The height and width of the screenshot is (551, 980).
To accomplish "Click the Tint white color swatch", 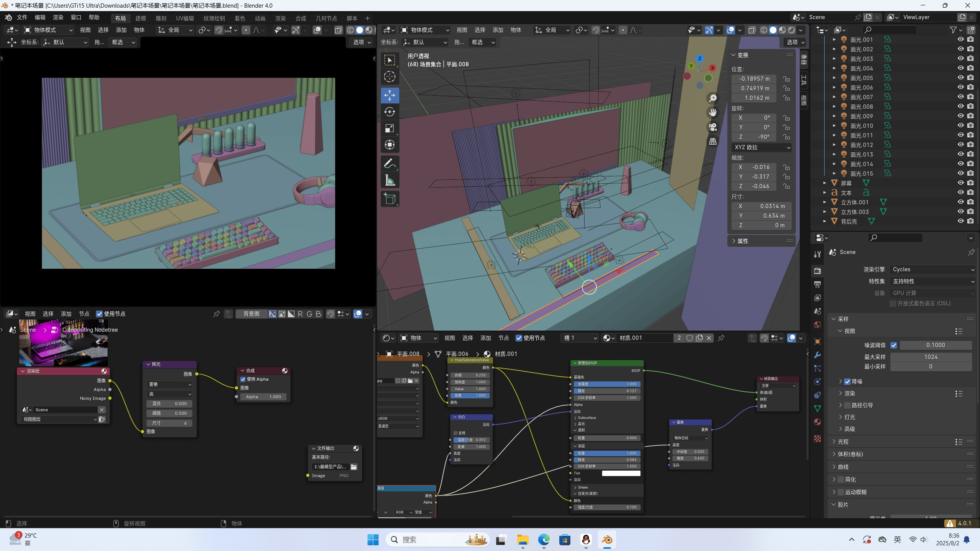I will [x=621, y=473].
